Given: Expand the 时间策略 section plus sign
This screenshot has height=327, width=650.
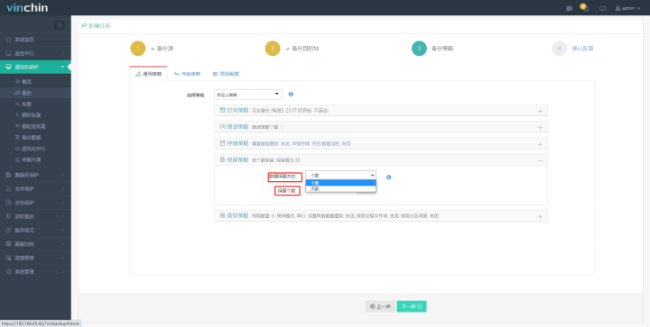Looking at the screenshot, I should 540,111.
